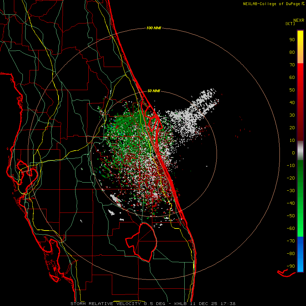Click the 30 value on velocity scale
This screenshot has width=306, height=306.
pyautogui.click(x=292, y=115)
